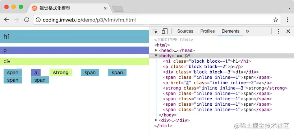Click the green fullscreen window button
The image size is (294, 134).
point(21,7)
